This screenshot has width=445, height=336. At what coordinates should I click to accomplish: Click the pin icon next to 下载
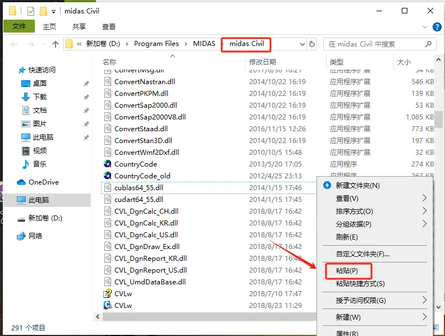(x=86, y=97)
